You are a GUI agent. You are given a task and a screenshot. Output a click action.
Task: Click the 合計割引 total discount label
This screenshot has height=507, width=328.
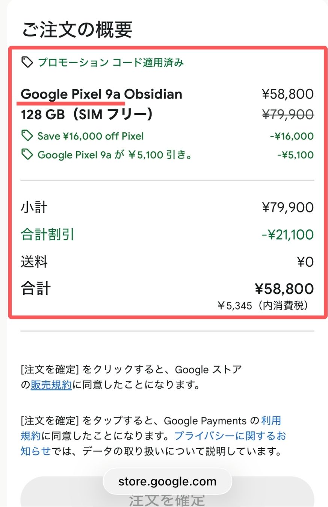point(47,235)
